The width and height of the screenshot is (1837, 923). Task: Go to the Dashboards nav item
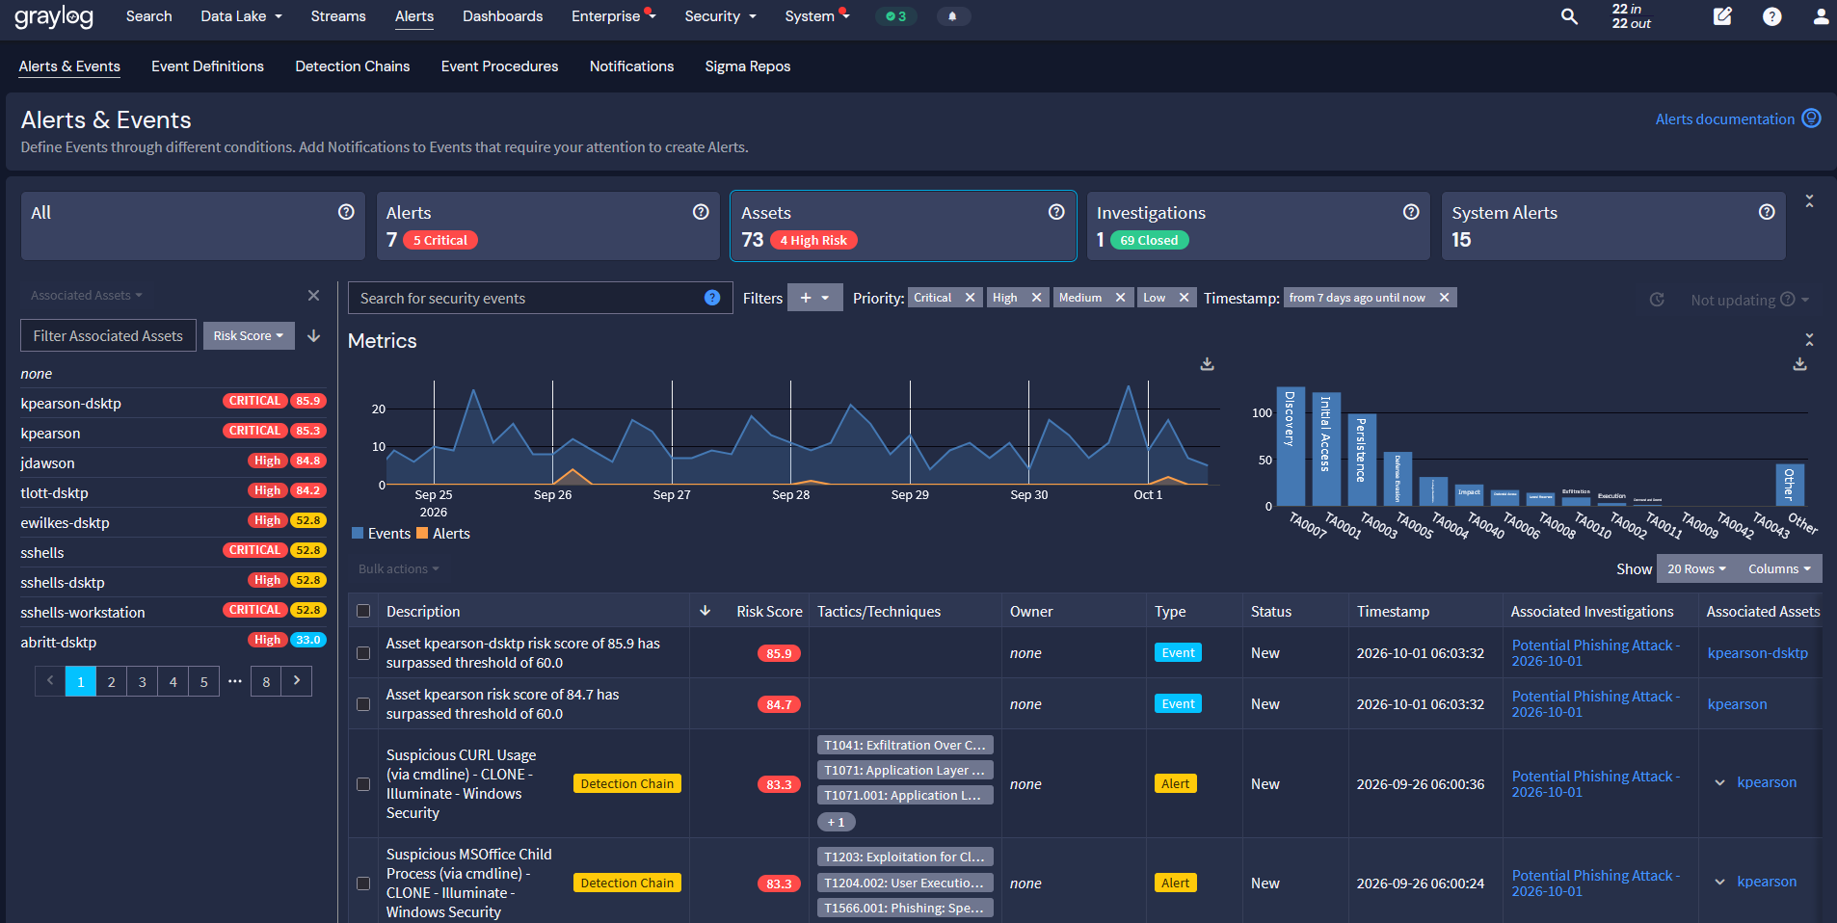coord(502,16)
